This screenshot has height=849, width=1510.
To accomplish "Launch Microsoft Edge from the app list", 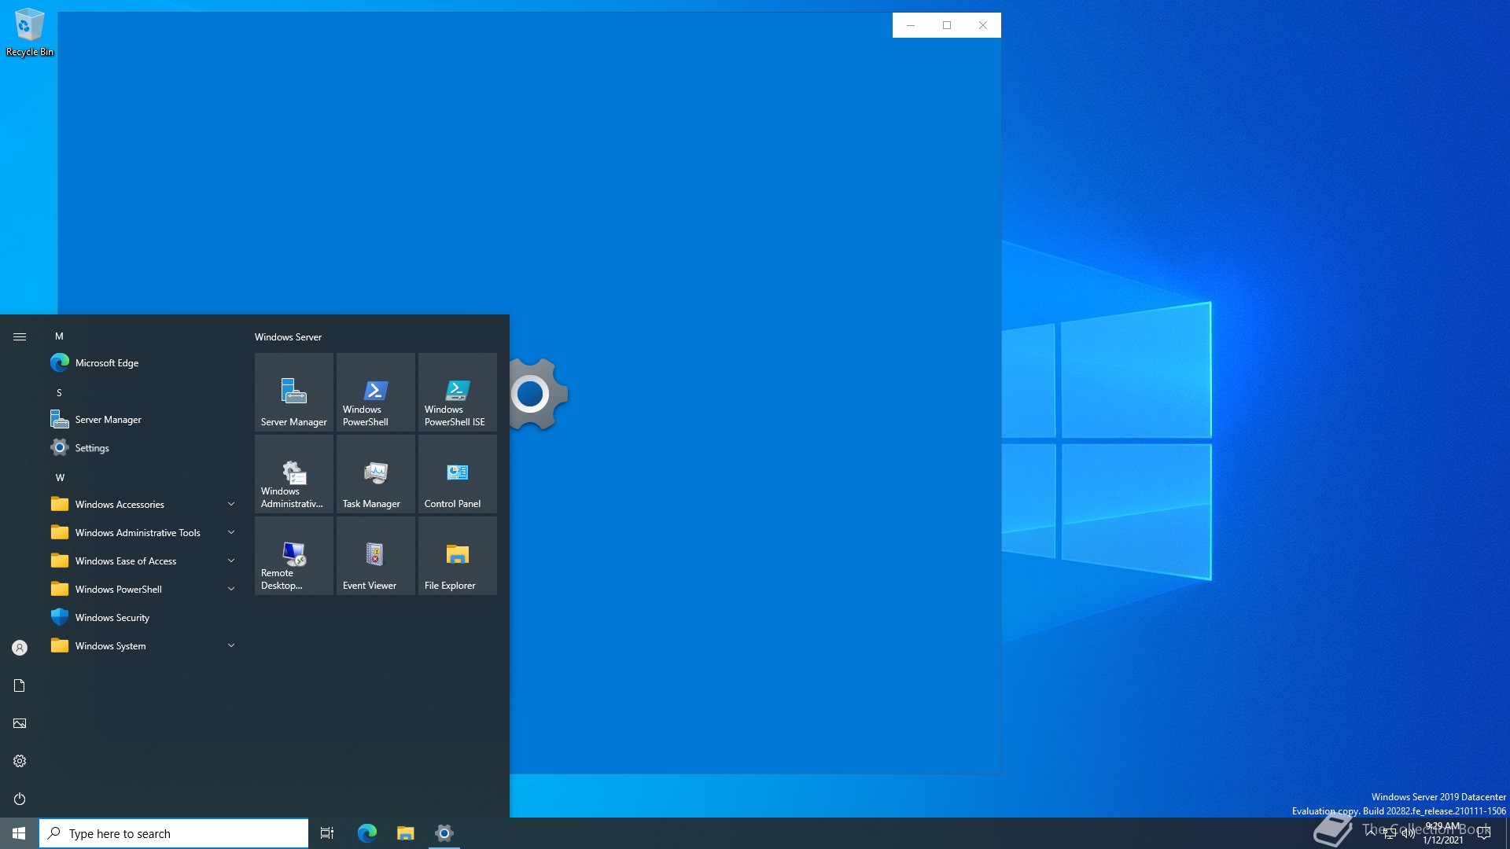I will (145, 362).
